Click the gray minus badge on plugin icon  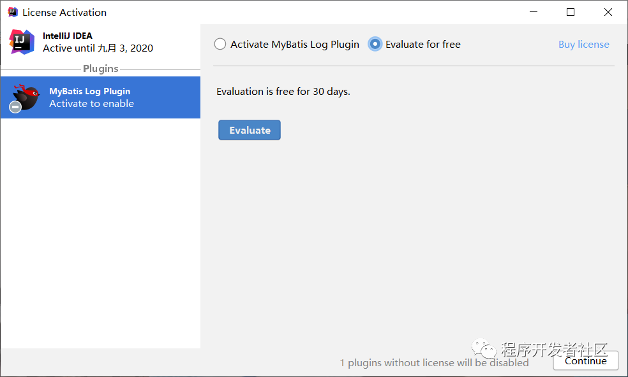click(15, 107)
